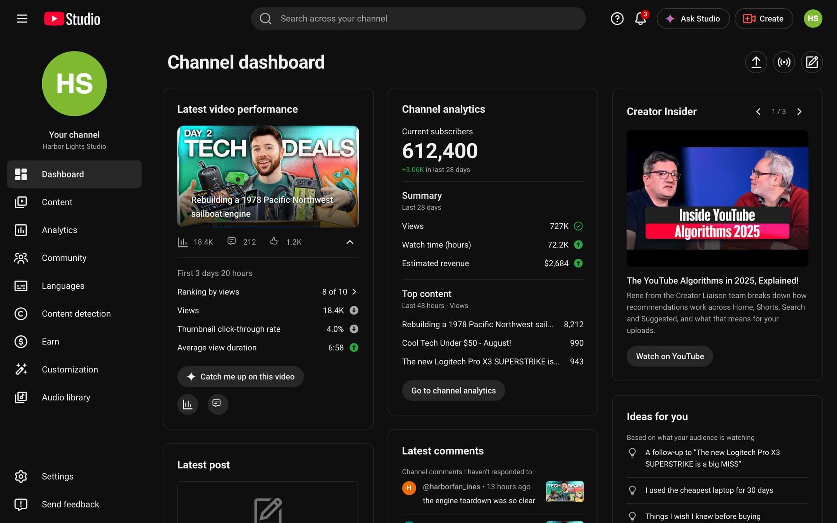Click the Go live broadcast icon
The height and width of the screenshot is (523, 837).
(784, 62)
